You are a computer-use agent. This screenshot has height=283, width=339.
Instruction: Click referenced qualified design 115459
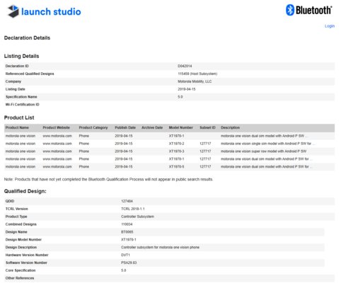pyautogui.click(x=183, y=74)
